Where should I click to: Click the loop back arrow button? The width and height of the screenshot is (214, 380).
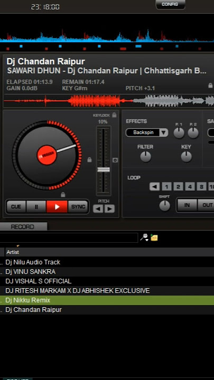pos(154,187)
